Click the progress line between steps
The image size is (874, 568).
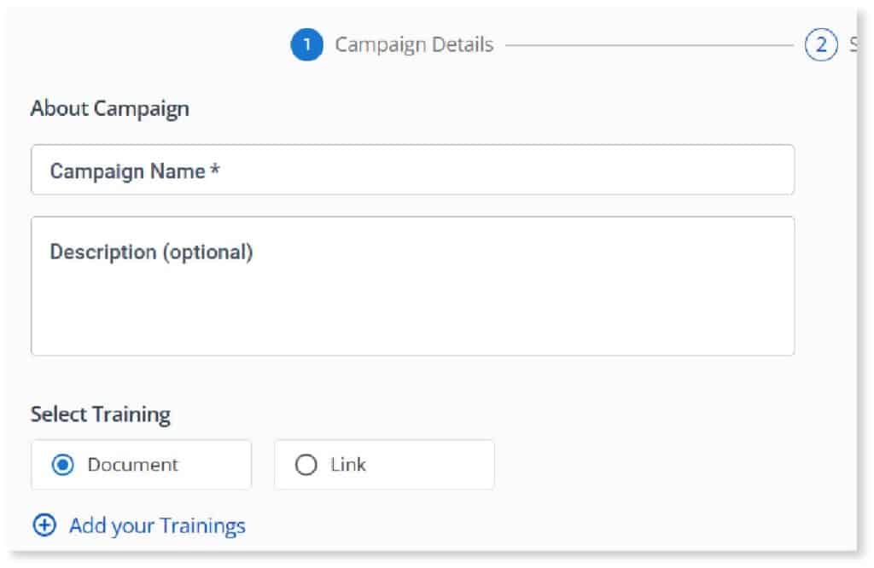(x=649, y=45)
